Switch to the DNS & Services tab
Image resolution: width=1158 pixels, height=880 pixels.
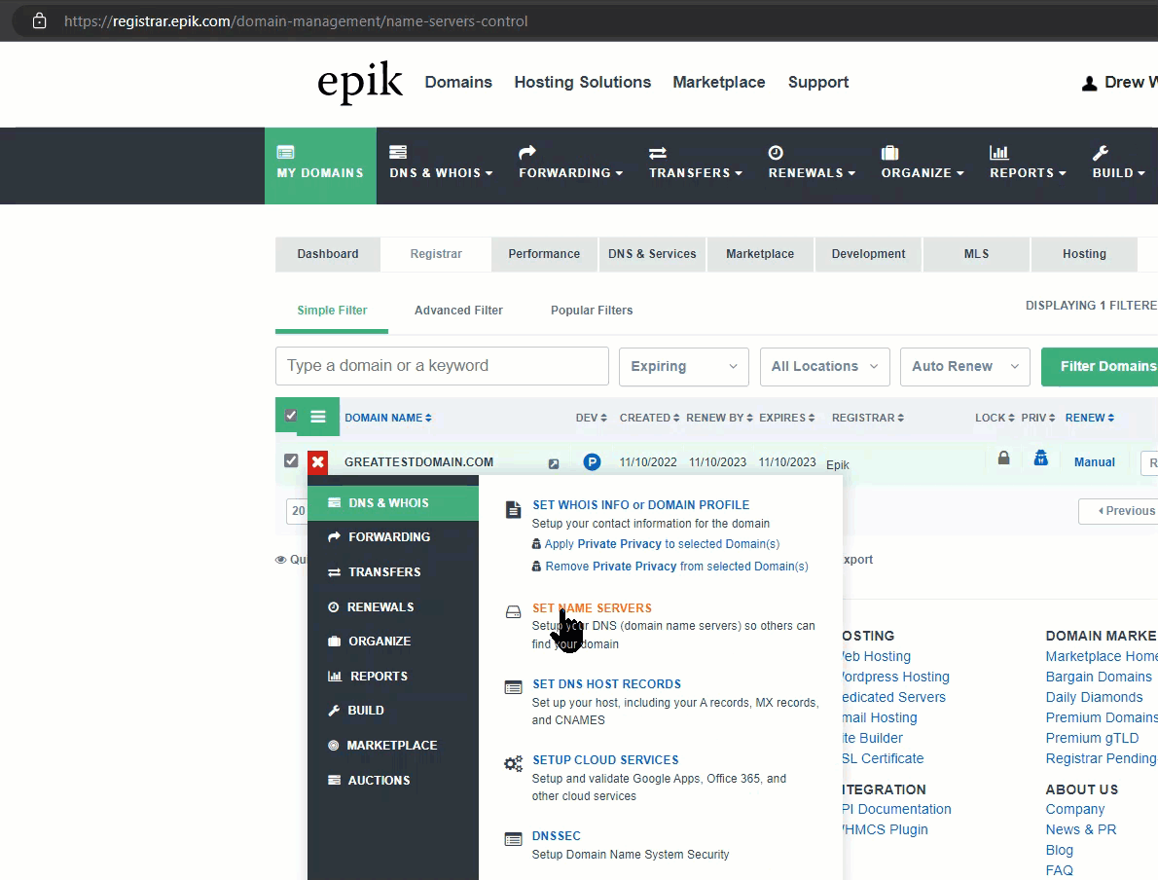pyautogui.click(x=652, y=254)
